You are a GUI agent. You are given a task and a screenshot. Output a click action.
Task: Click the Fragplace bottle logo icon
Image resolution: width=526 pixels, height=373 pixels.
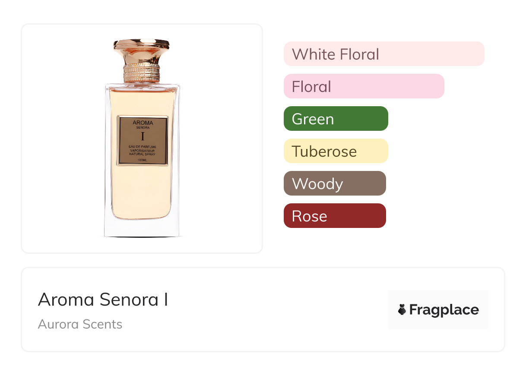(x=402, y=310)
